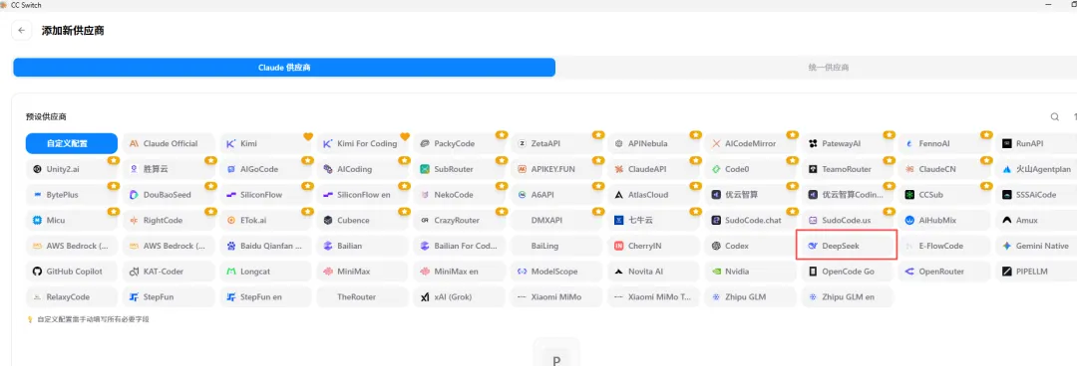Click the Novita AI triangle logo
1077x366 pixels.
pos(619,272)
